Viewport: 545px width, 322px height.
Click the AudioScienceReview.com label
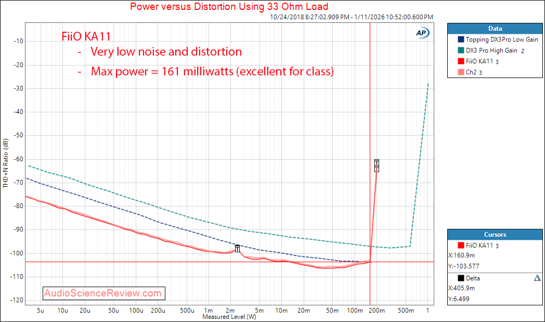point(104,293)
